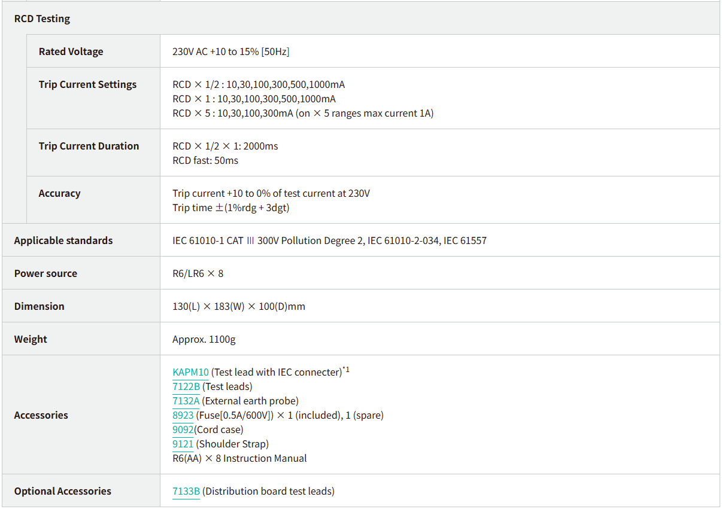Follow the 8923 fuse link

(183, 415)
